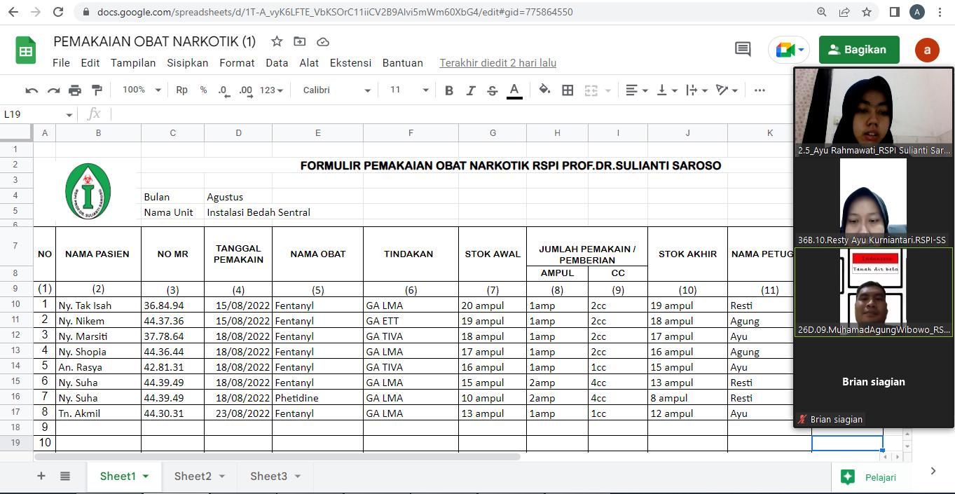Open the Sisipkan menu
The width and height of the screenshot is (955, 494).
tap(187, 62)
